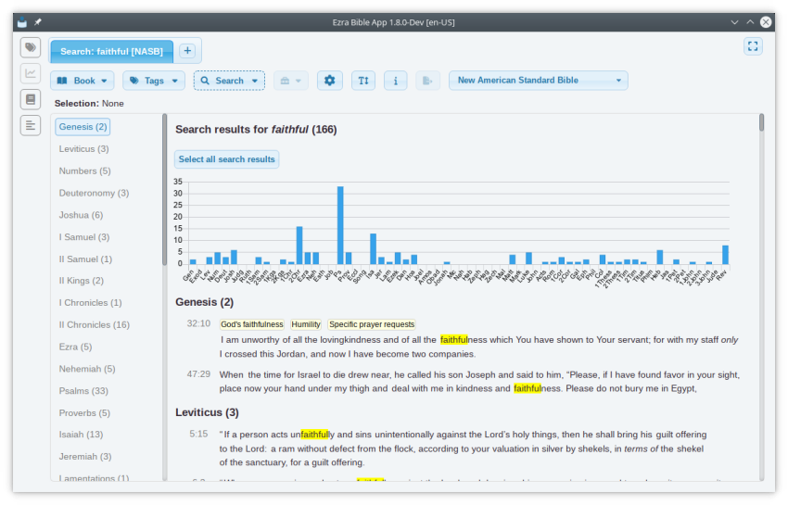This screenshot has width=788, height=505.
Task: Click the title bar down chevron
Action: tap(734, 22)
